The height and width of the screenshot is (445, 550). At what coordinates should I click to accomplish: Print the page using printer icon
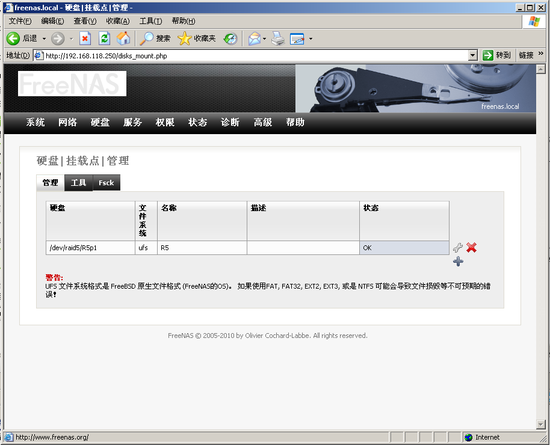point(279,38)
